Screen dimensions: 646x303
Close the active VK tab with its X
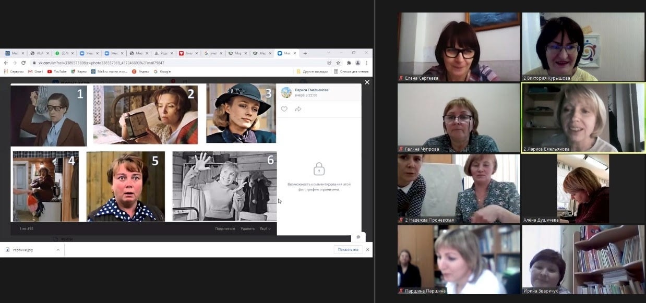(x=295, y=53)
